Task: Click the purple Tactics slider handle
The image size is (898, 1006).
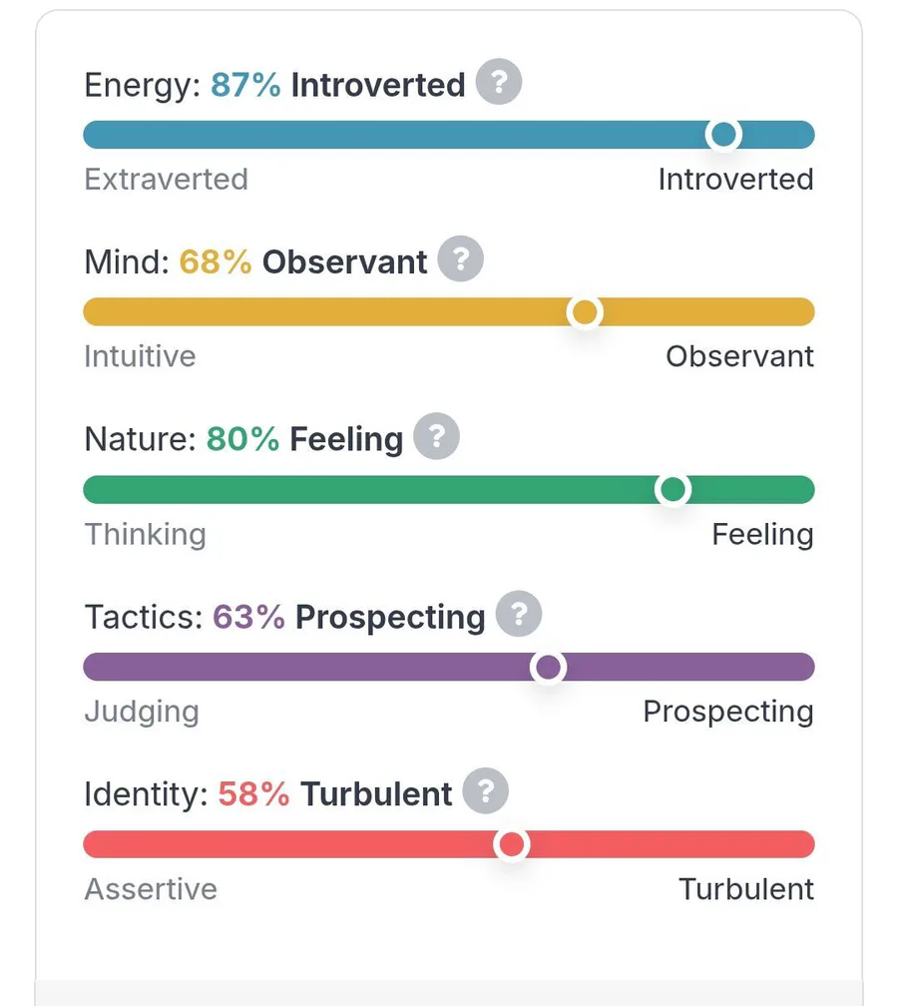Action: tap(548, 667)
